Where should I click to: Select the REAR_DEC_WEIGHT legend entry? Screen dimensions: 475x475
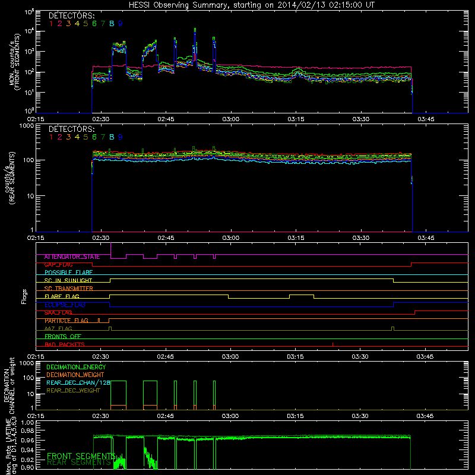73,391
